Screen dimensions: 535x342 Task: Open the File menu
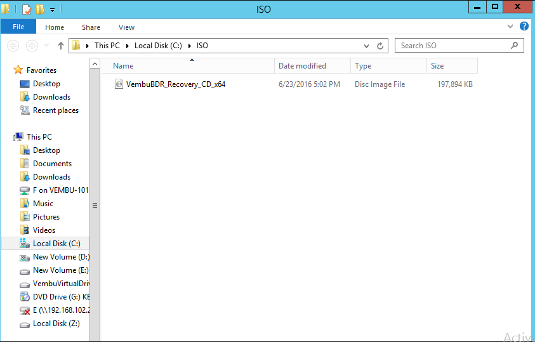[x=18, y=27]
